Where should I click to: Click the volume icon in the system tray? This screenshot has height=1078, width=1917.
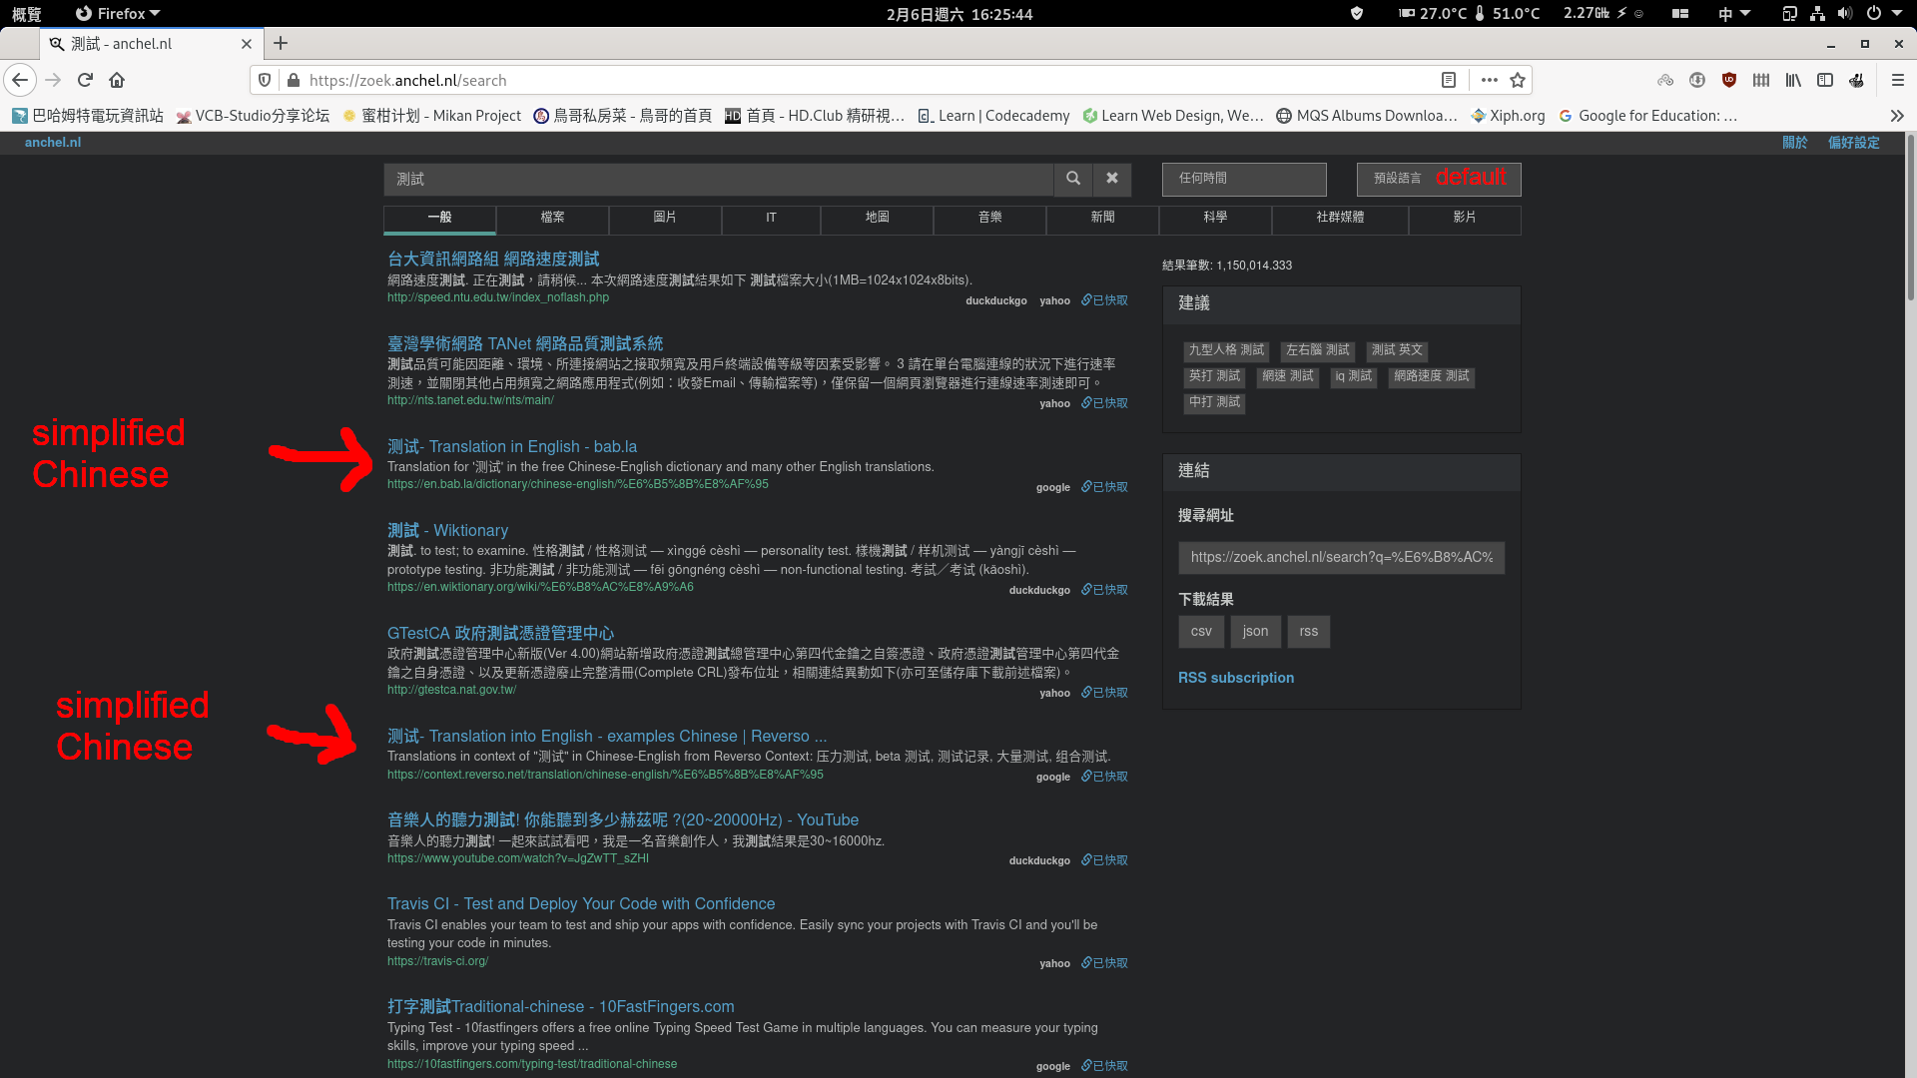pyautogui.click(x=1845, y=13)
